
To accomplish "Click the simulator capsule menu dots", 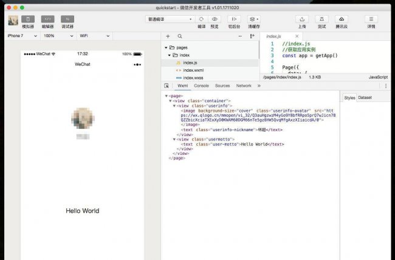I will (137, 65).
